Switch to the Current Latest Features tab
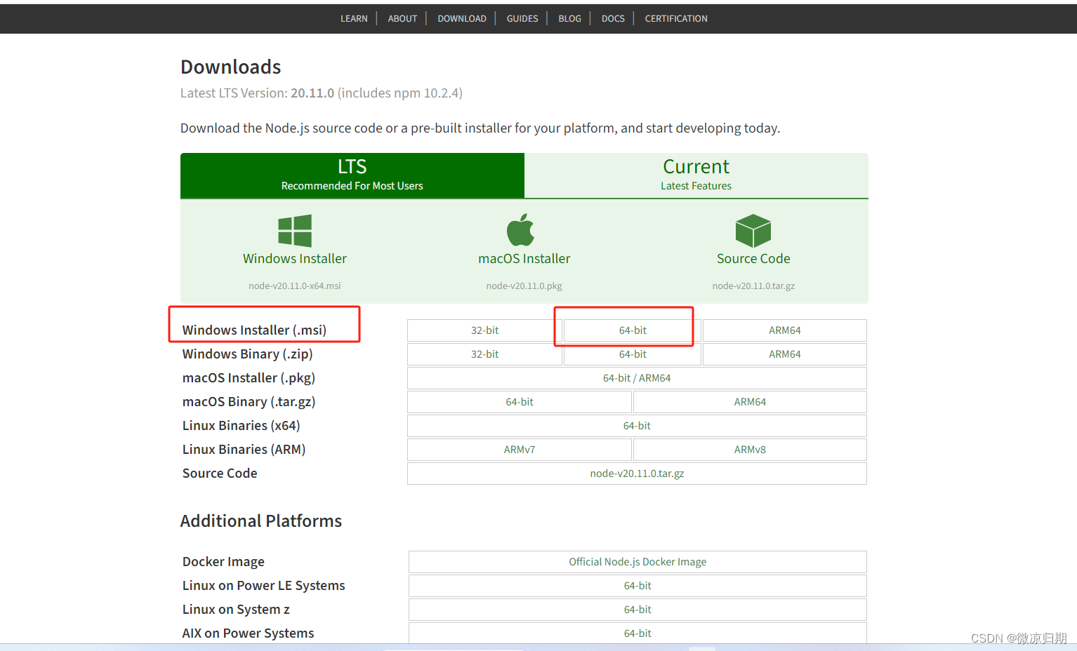The image size is (1077, 651). point(696,175)
